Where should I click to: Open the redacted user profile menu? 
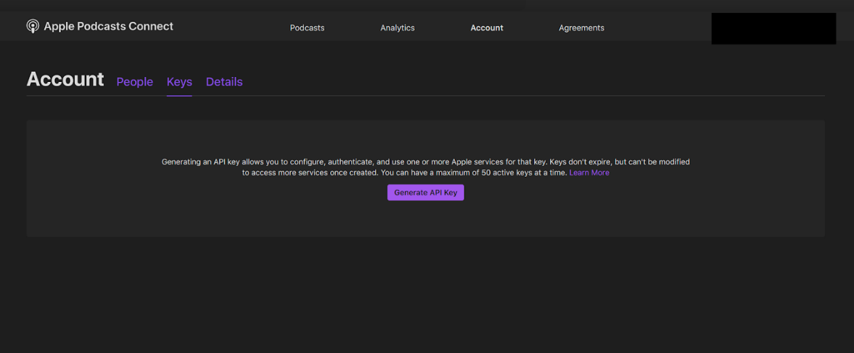pos(773,28)
